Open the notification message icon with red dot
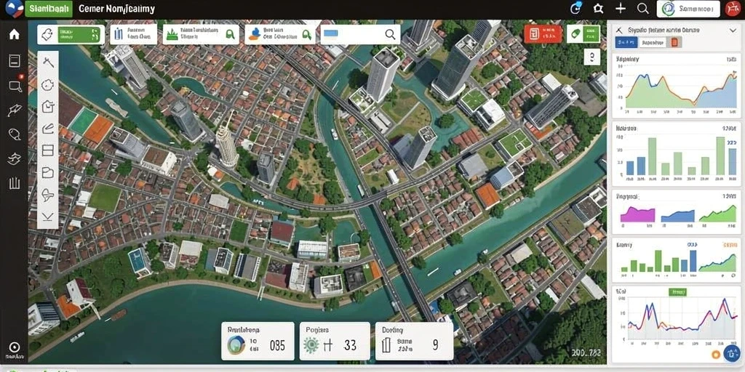Viewport: 745px width, 372px height. pos(15,86)
